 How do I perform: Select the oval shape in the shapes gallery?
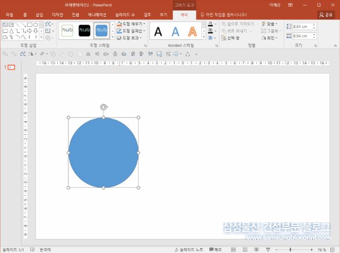(x=36, y=25)
